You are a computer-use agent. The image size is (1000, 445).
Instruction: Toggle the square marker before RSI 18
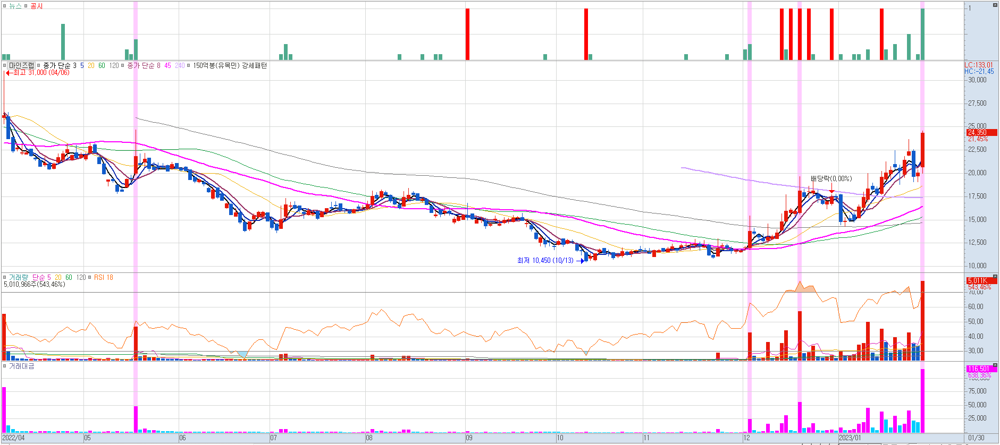[x=90, y=277]
